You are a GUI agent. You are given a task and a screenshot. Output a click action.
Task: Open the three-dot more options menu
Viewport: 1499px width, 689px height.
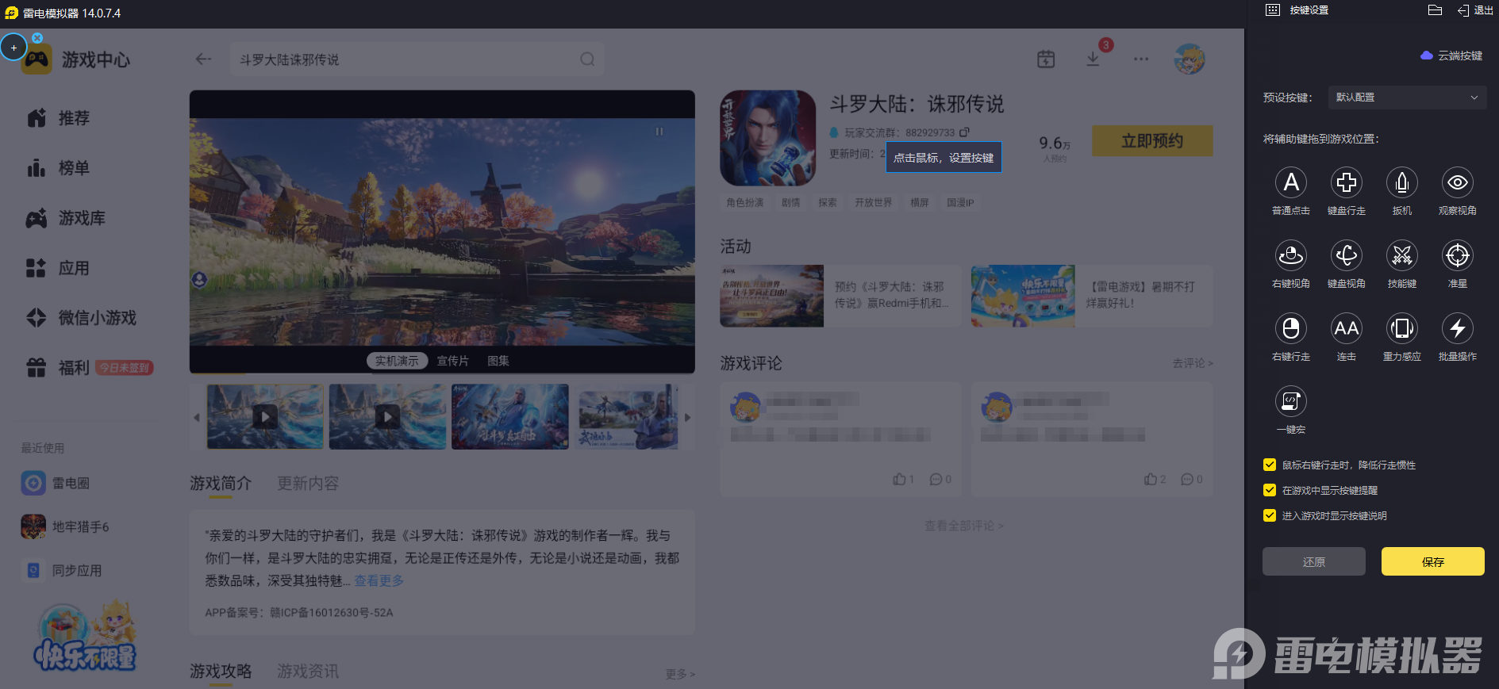[1141, 59]
